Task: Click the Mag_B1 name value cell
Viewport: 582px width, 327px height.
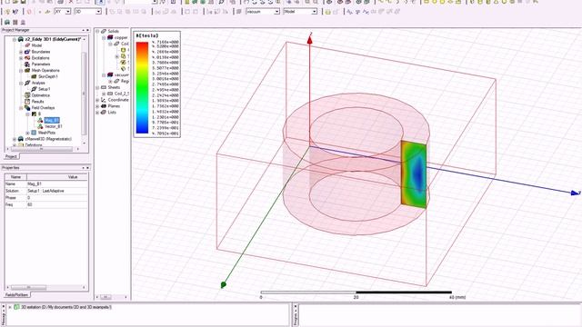Action: point(57,183)
